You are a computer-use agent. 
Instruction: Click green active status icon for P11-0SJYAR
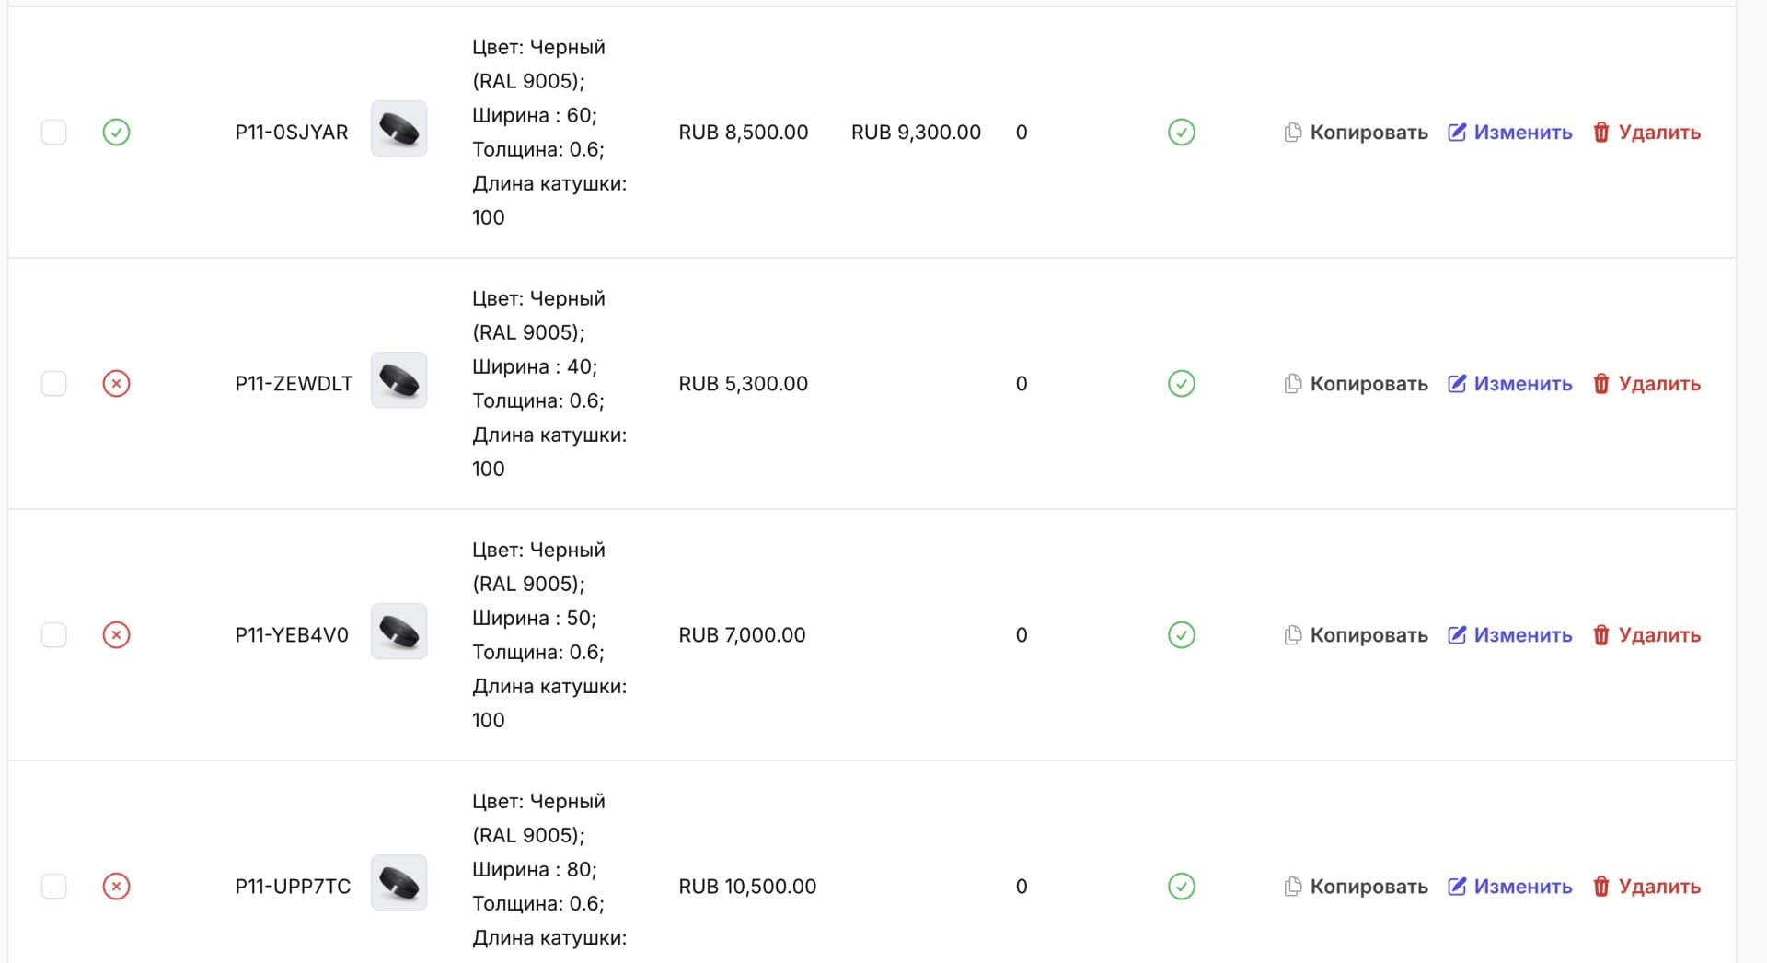tap(116, 133)
